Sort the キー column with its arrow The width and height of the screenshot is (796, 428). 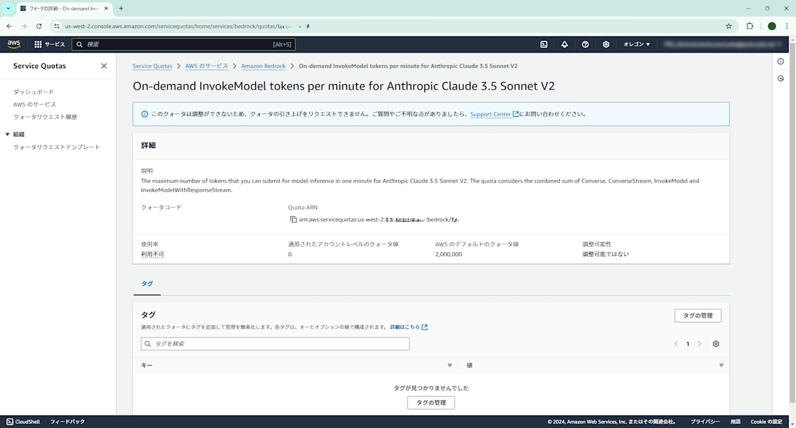449,365
